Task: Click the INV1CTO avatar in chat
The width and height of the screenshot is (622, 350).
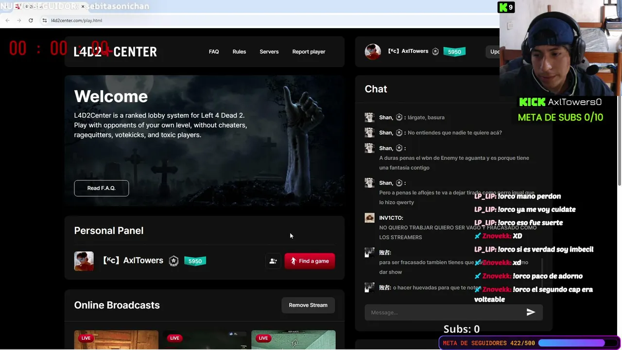Action: click(x=369, y=218)
